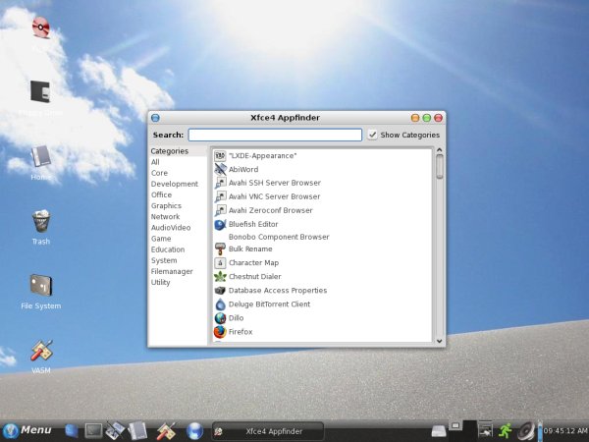Screen dimensions: 589x442
Task: Click the Avahi SSH Server Browser entry
Action: [x=274, y=183]
